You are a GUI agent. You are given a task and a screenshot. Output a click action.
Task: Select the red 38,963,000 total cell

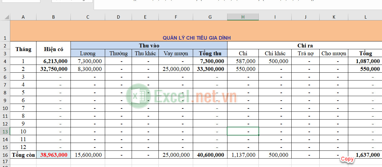point(53,155)
